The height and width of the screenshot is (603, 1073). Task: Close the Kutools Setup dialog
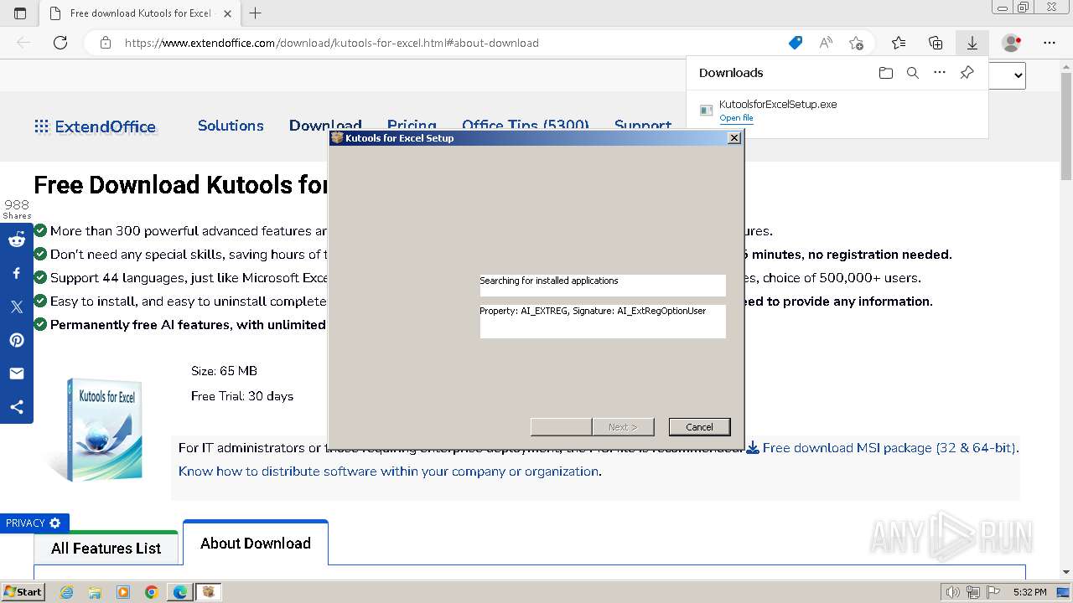(x=734, y=138)
